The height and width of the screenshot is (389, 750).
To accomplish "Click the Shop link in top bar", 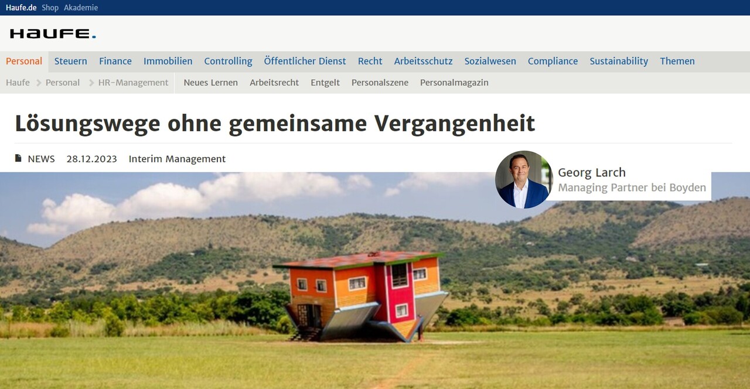I will (x=50, y=8).
